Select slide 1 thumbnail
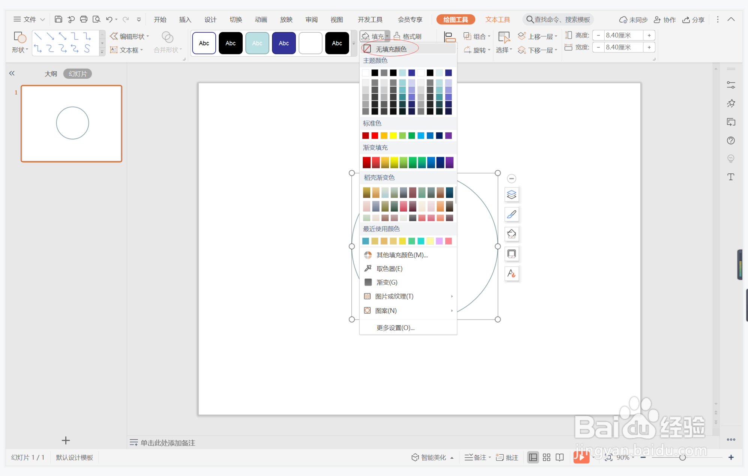Viewport: 748px width, 476px height. pyautogui.click(x=72, y=124)
